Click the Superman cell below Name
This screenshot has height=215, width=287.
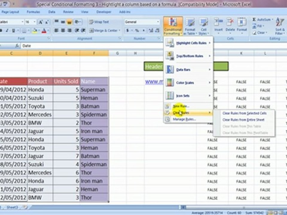click(94, 90)
